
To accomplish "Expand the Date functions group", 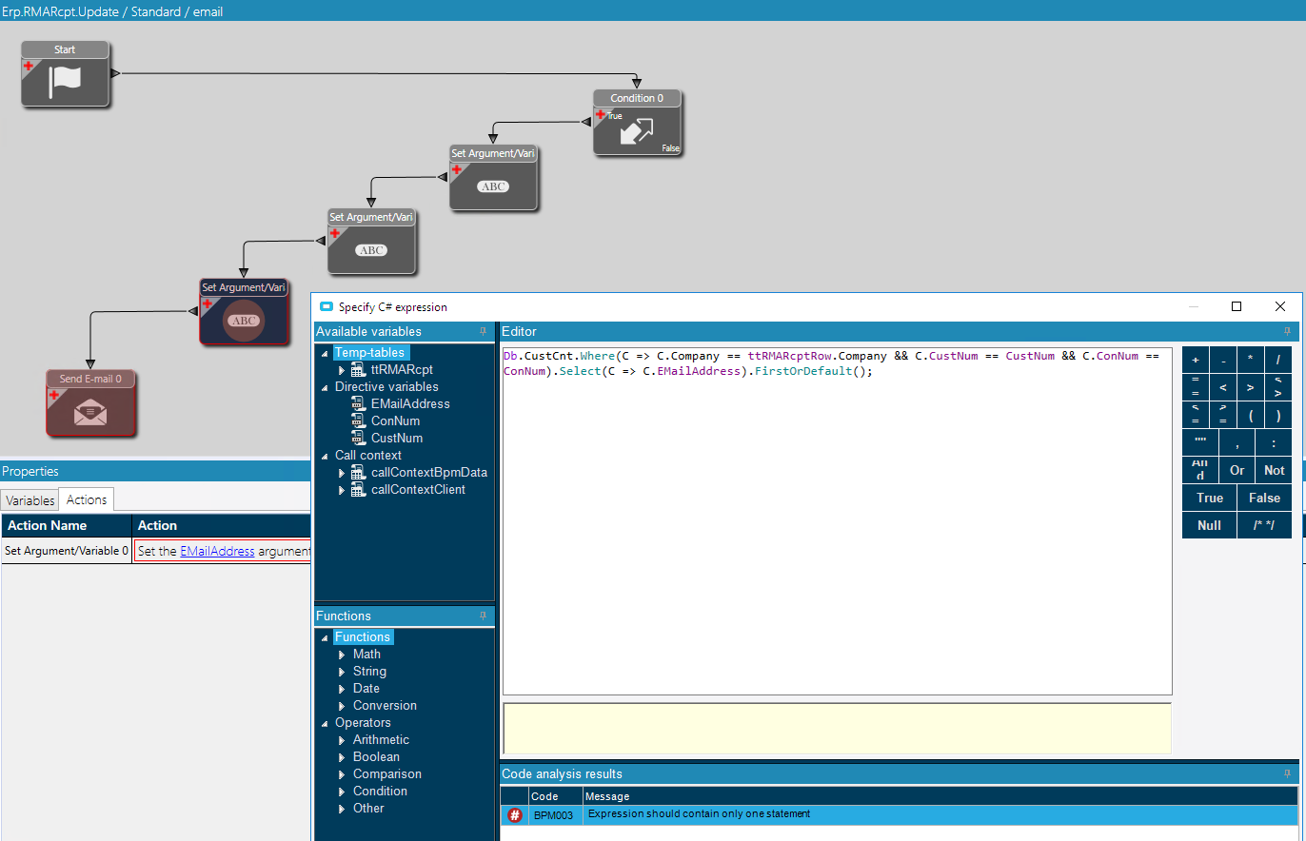I will [342, 689].
